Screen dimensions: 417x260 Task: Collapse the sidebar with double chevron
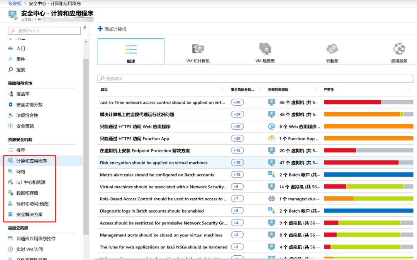point(85,27)
